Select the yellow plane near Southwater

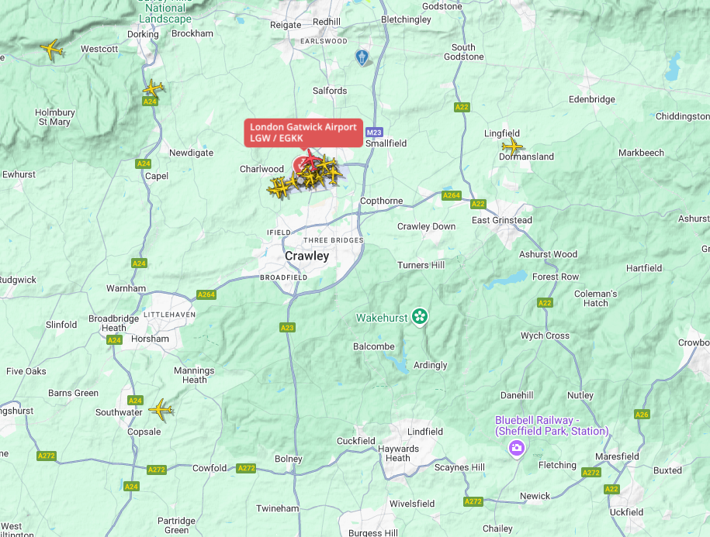pos(161,409)
